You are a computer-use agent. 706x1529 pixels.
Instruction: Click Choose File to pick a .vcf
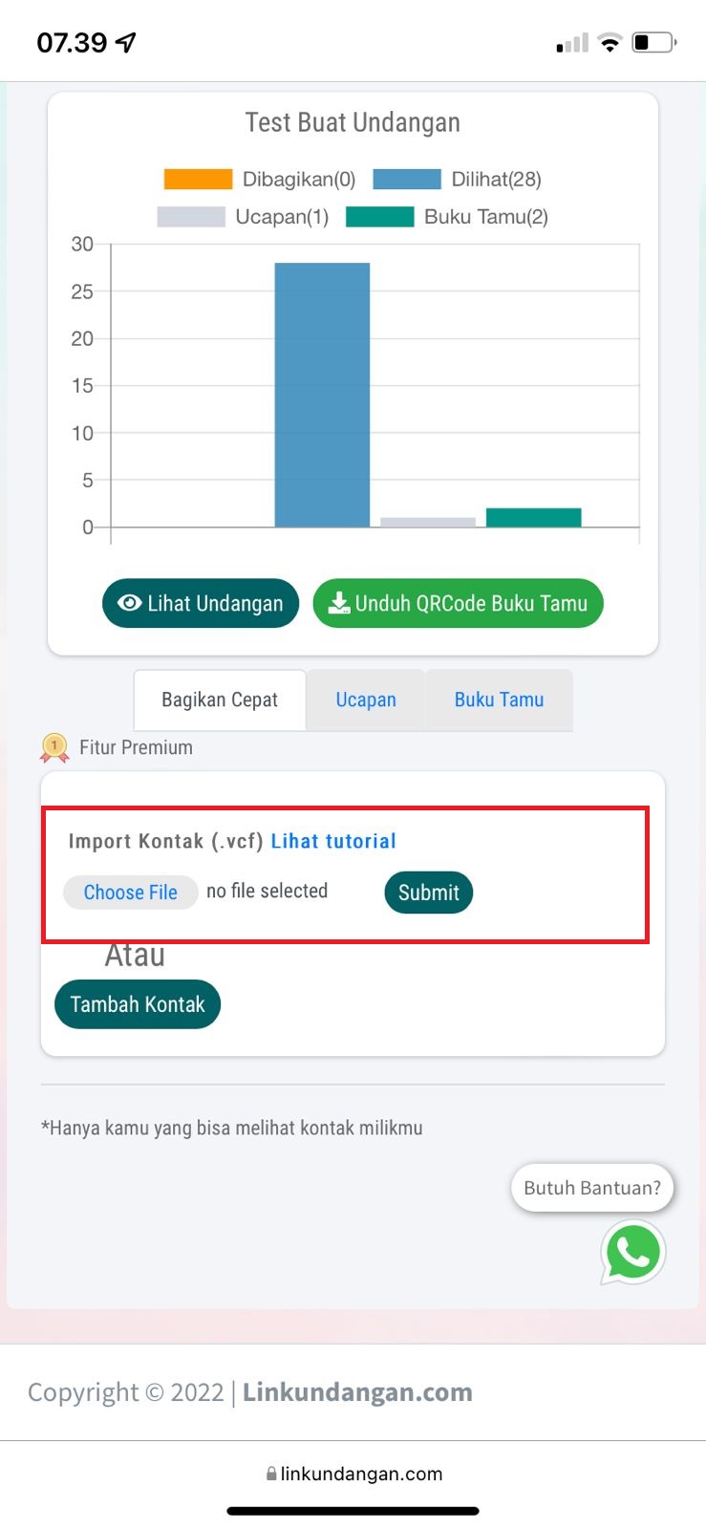point(131,893)
